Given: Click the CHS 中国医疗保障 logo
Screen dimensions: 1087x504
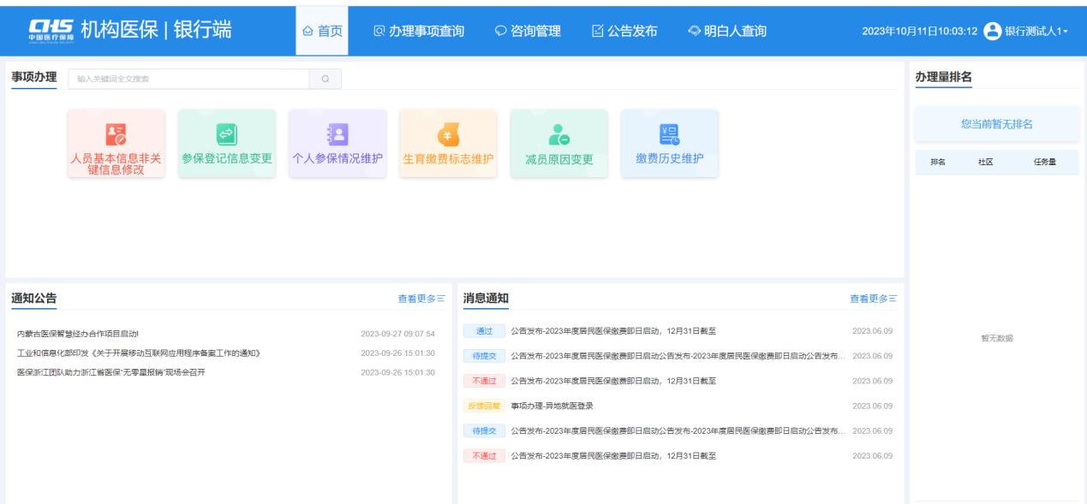Looking at the screenshot, I should (51, 30).
